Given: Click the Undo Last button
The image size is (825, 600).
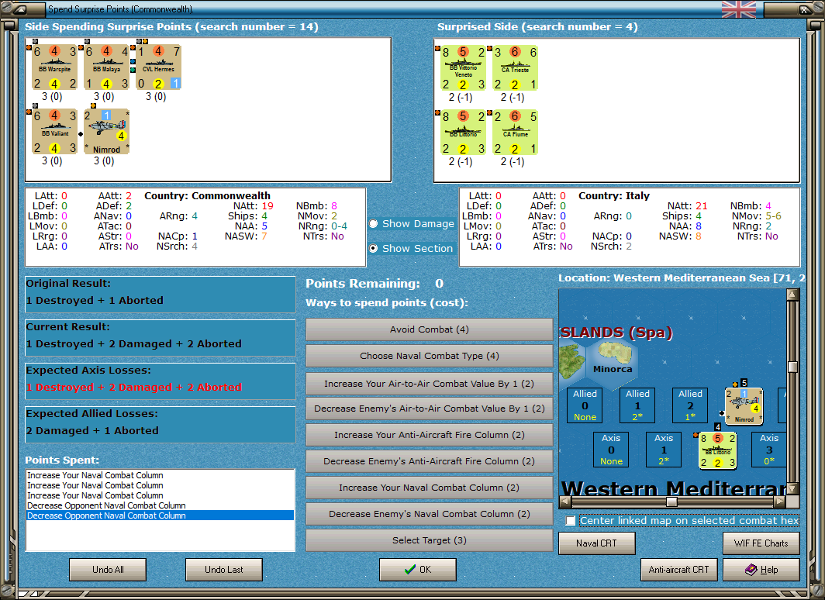Looking at the screenshot, I should pyautogui.click(x=223, y=570).
